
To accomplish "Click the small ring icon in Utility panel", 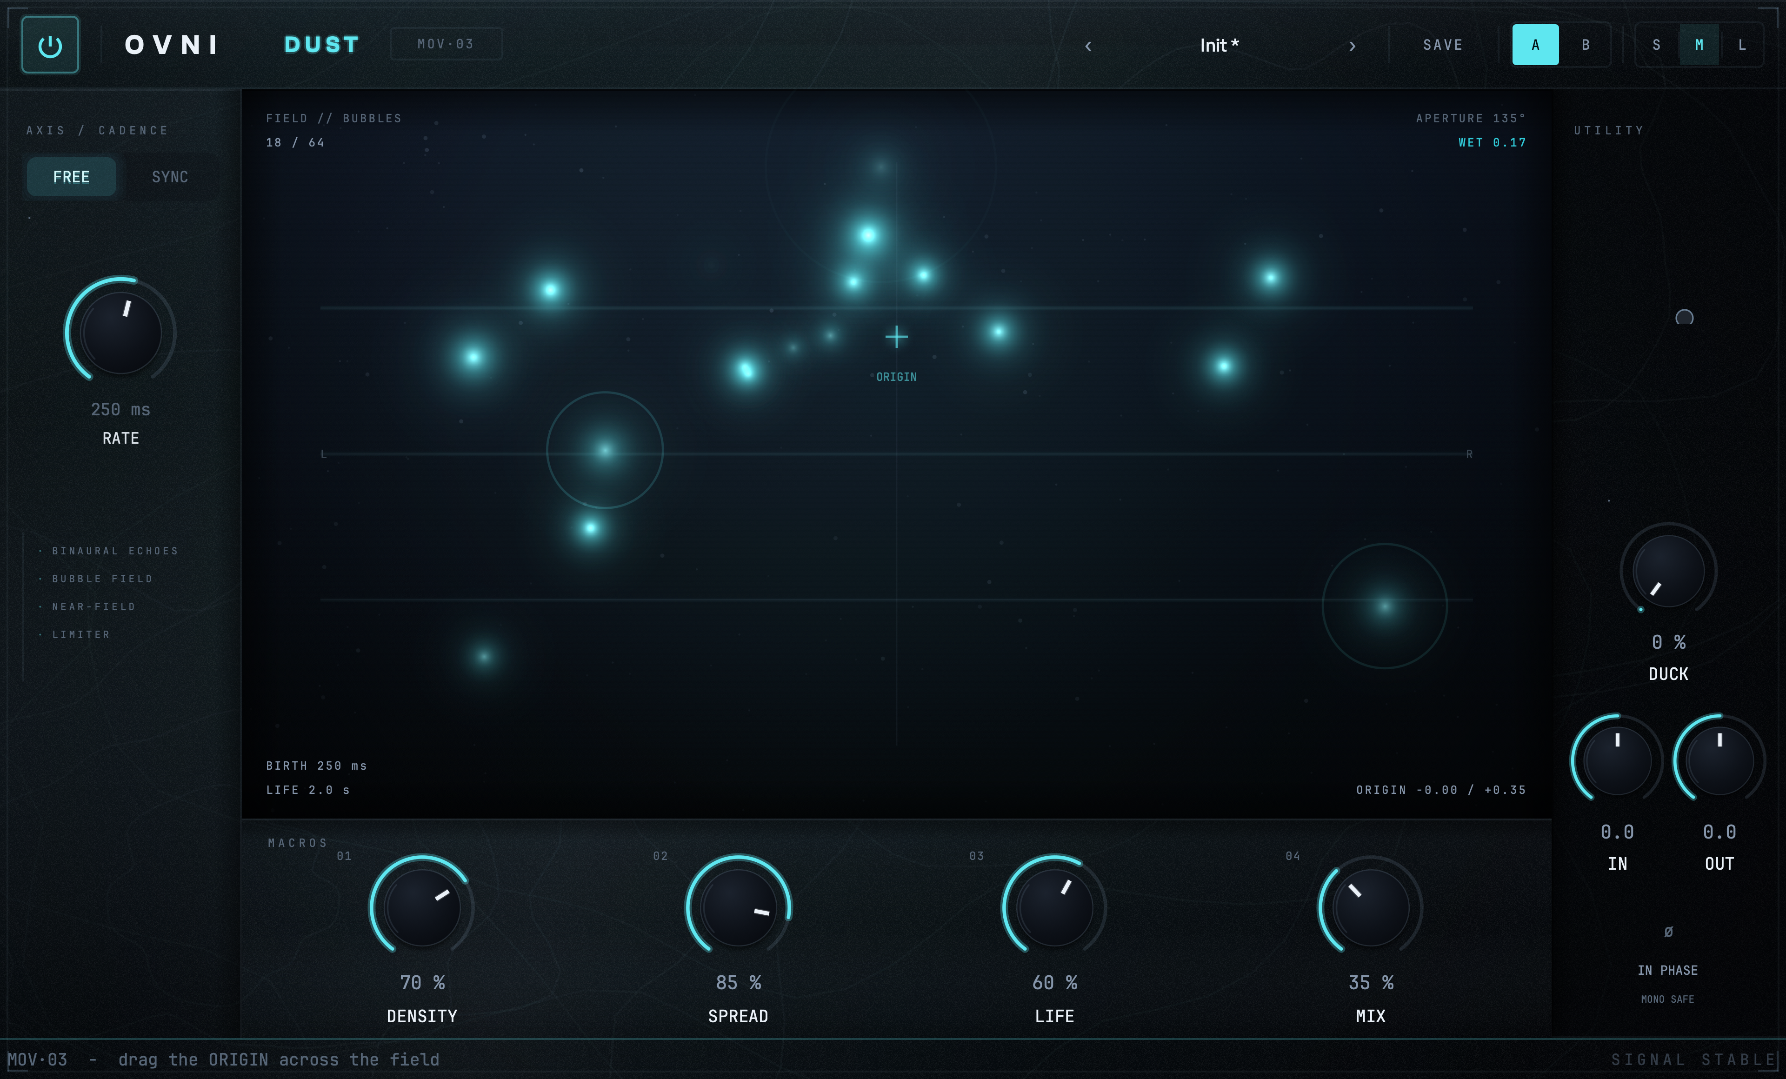I will point(1685,317).
